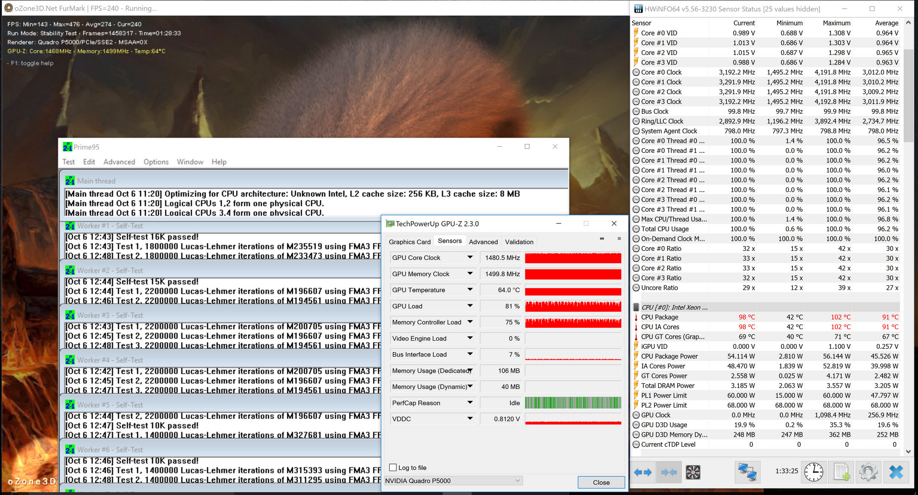Open VDDC sensor dropdown
The width and height of the screenshot is (918, 495).
pyautogui.click(x=470, y=419)
